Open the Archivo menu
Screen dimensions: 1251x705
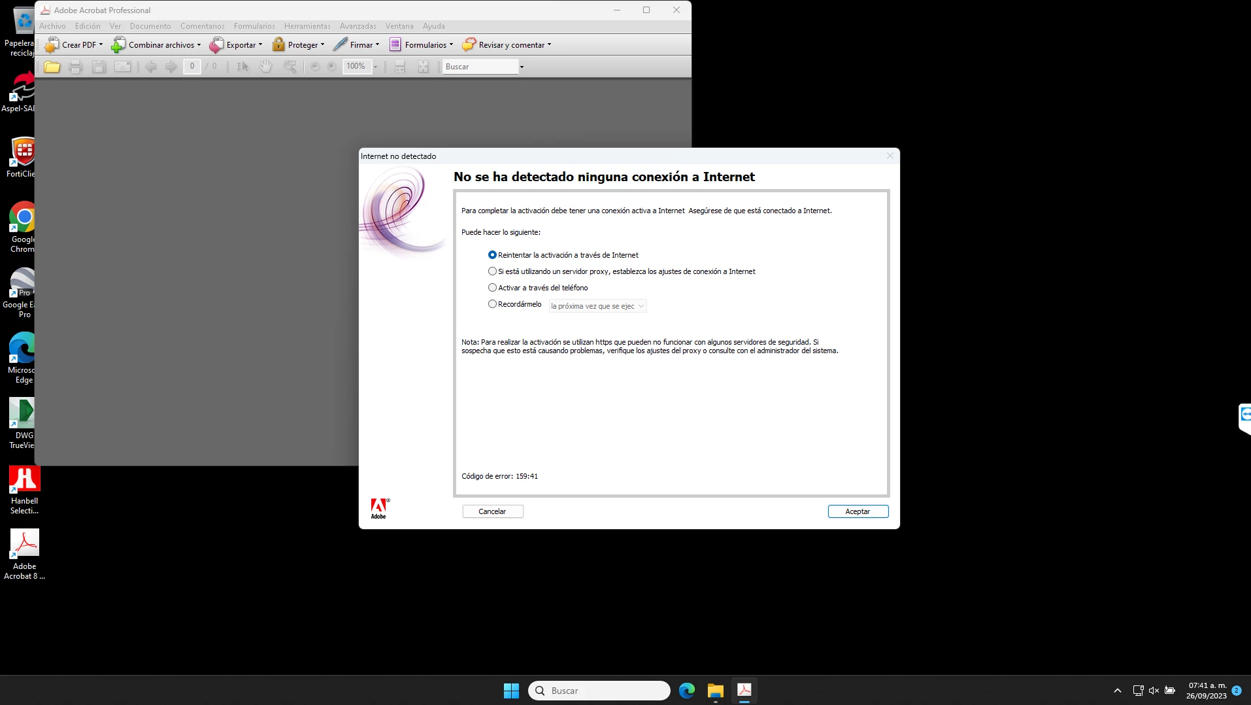[x=52, y=26]
